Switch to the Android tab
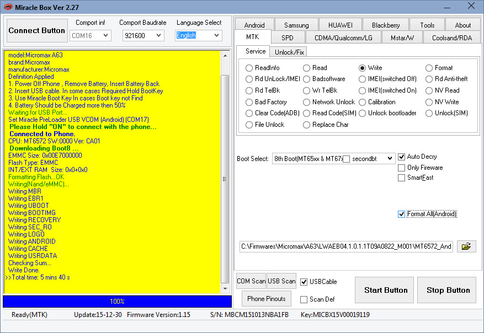Image resolution: width=484 pixels, height=333 pixels. coord(254,25)
